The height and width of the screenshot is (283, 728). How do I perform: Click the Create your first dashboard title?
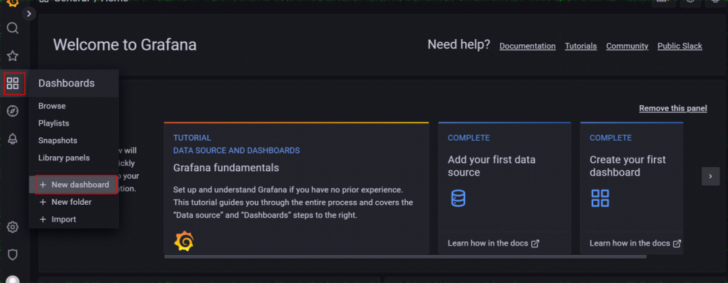tap(628, 166)
